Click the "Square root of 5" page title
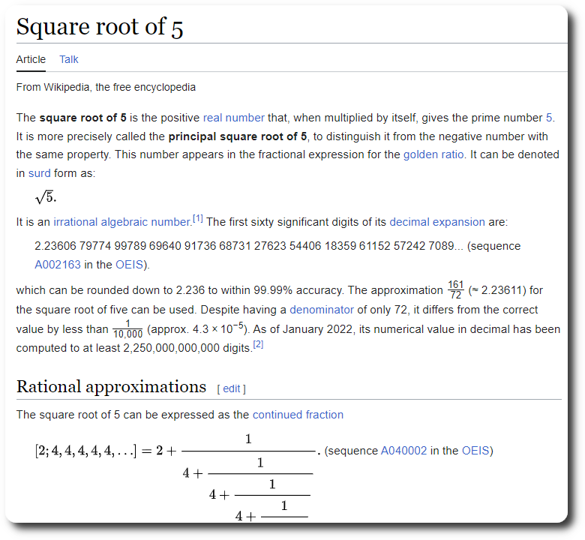Viewport: 585px width, 540px height. click(x=100, y=27)
